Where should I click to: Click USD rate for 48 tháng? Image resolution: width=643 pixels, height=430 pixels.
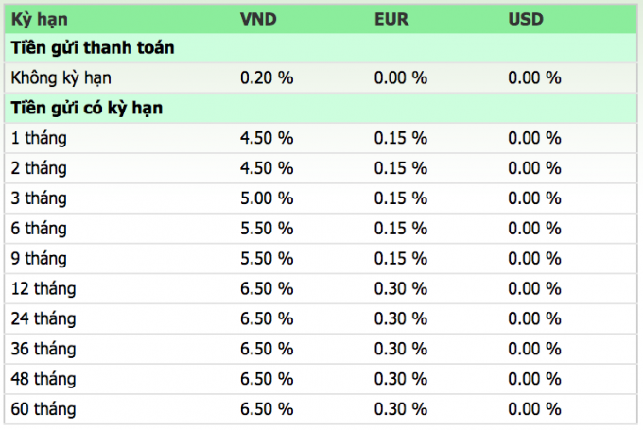click(534, 380)
